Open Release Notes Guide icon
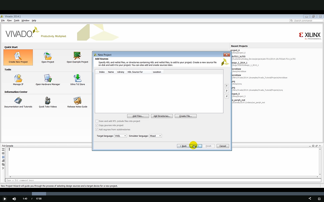324x202 pixels. click(x=77, y=101)
